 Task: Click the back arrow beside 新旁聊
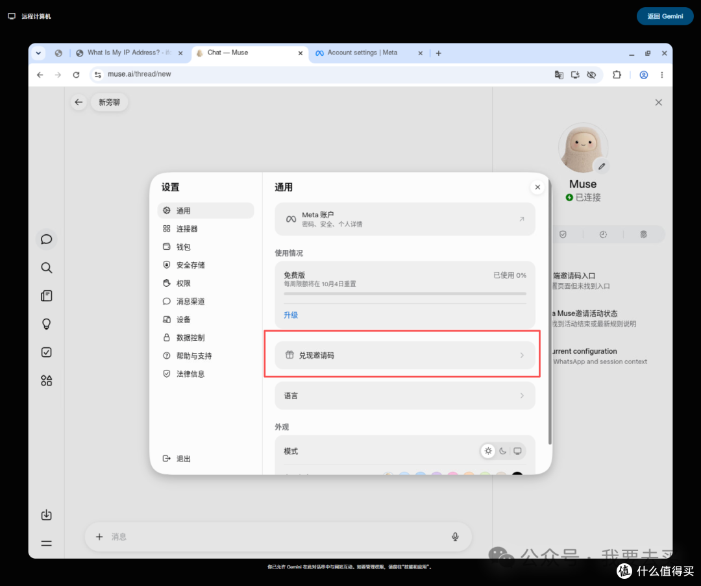point(79,103)
